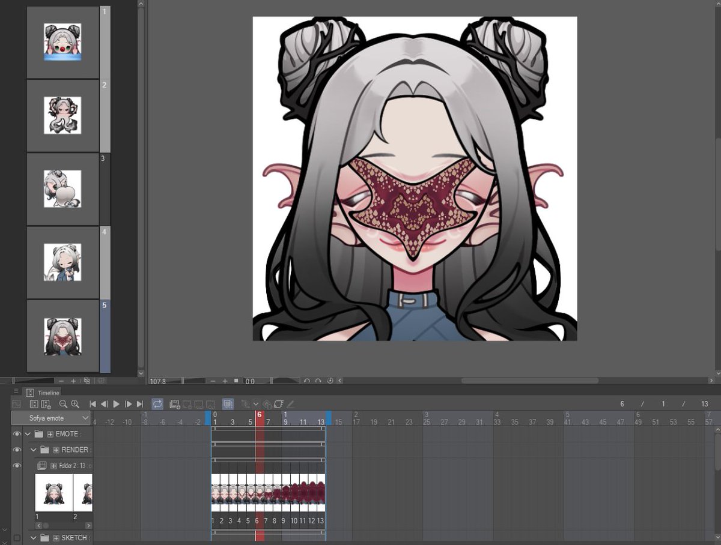Click current frame number 6 display
Screen dimensions: 721x545
[622, 404]
